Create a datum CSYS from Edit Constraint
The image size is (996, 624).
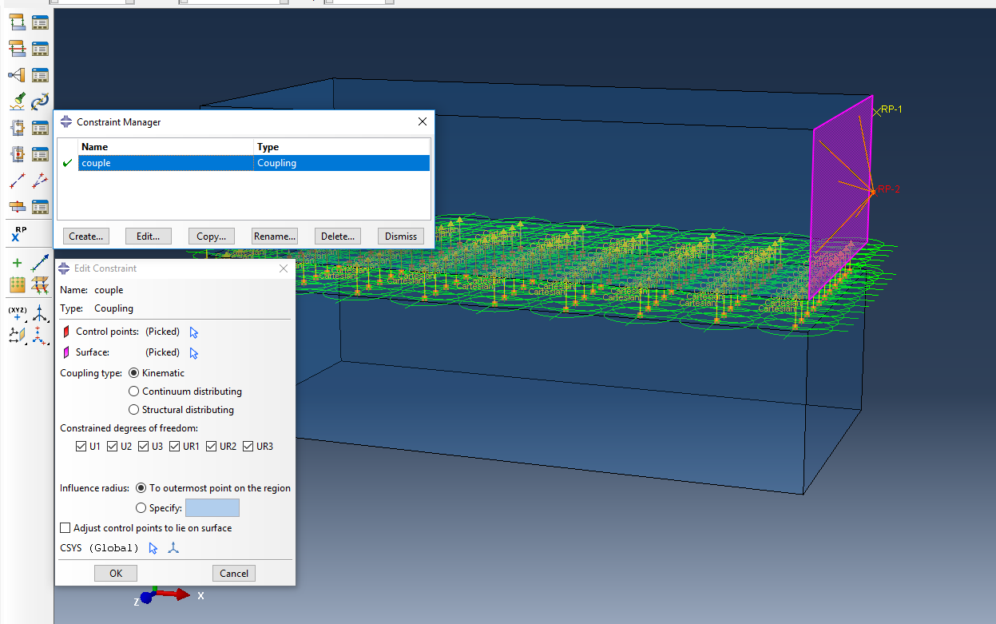pyautogui.click(x=174, y=548)
